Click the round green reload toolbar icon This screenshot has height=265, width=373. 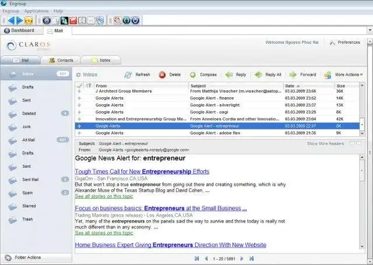click(126, 20)
